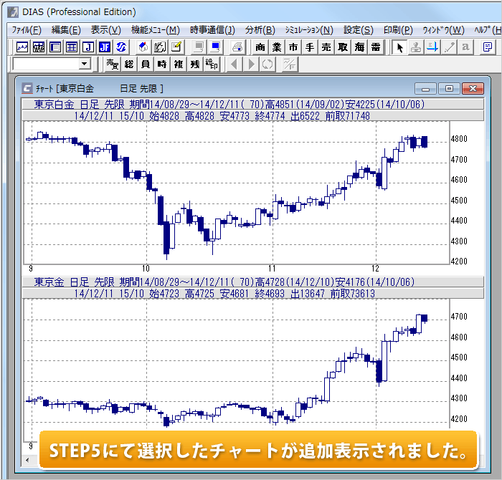Click the 海 toolbar button
The image size is (502, 480).
[360, 47]
